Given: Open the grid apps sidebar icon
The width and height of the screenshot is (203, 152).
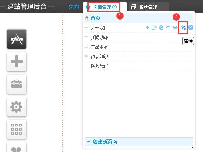Looking at the screenshot, I should tap(17, 129).
